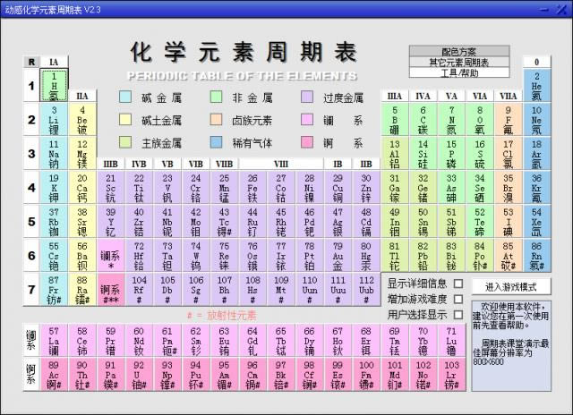Open the 配色方案 menu
Image resolution: width=573 pixels, height=415 pixels.
tap(458, 52)
